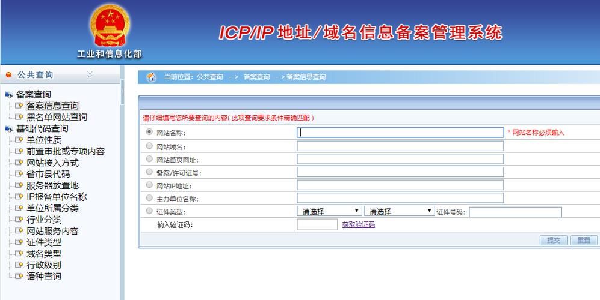Open the second 请选择 dropdown
Viewport: 600px width, 300px height.
coord(400,211)
